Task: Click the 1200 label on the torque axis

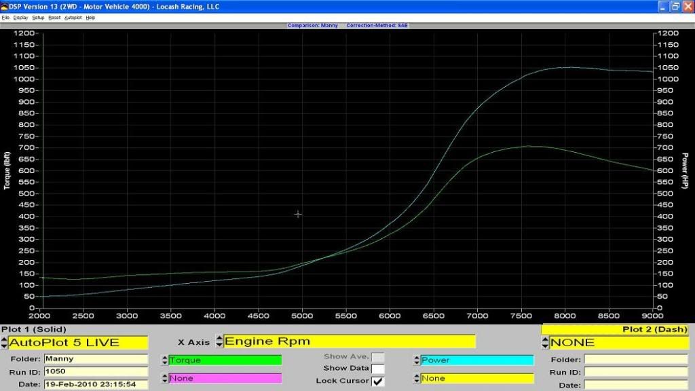Action: click(24, 33)
